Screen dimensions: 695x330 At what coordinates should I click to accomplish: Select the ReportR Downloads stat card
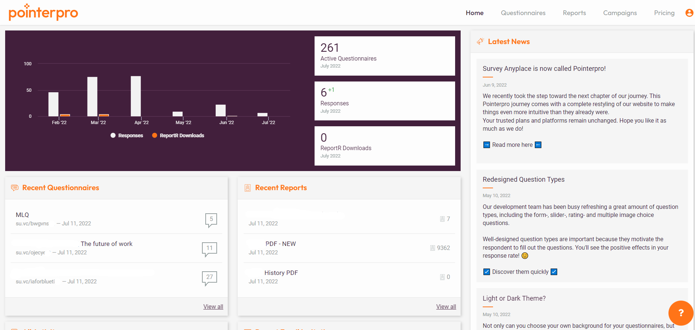(384, 146)
